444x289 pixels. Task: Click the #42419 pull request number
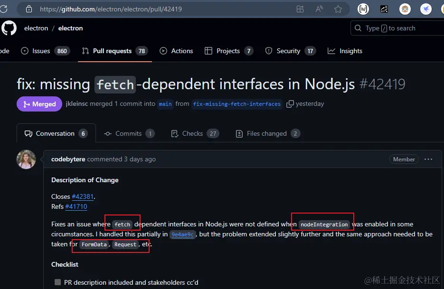point(382,84)
